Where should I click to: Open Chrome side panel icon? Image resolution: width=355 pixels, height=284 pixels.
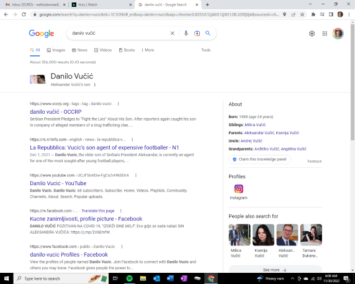tap(331, 14)
